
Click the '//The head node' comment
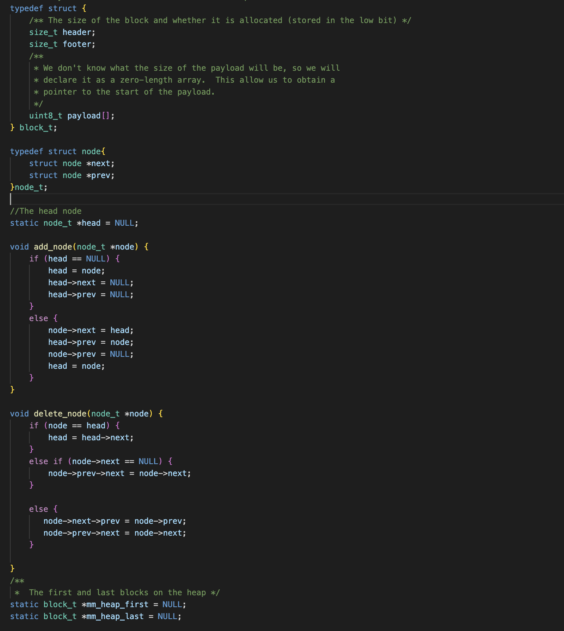46,211
